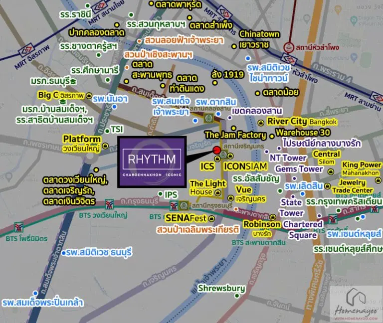
Task: Click the ตลาดพาหุรัด label
Action: click(179, 4)
